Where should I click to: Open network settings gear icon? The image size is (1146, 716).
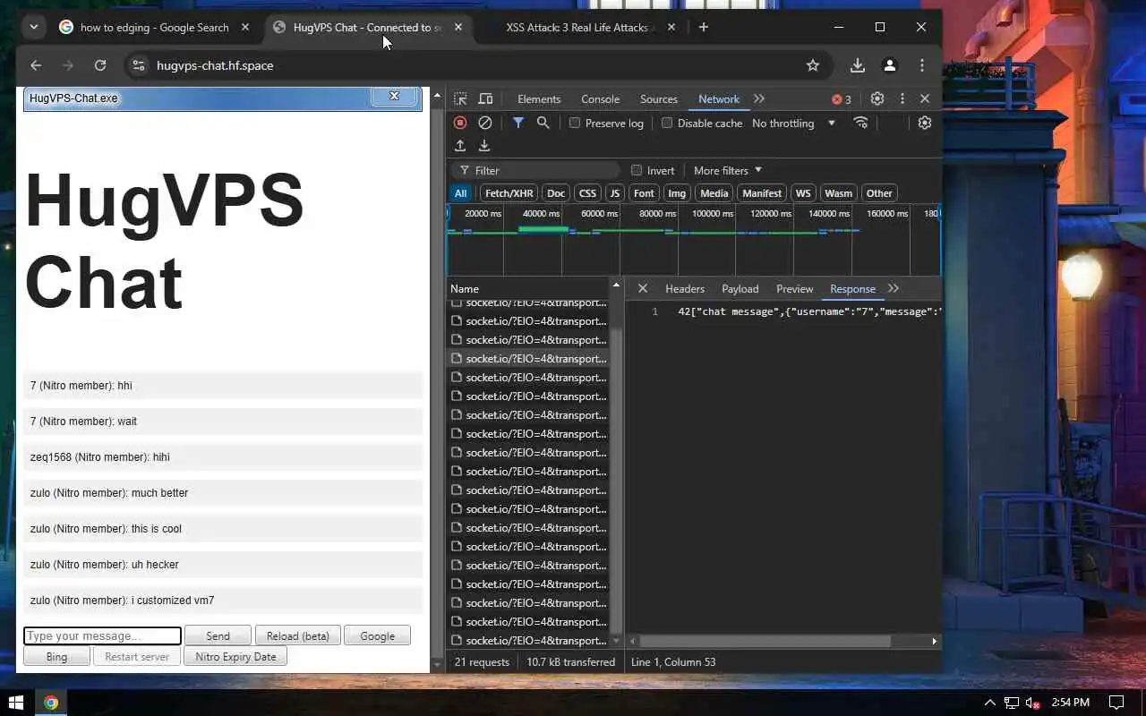(x=925, y=123)
